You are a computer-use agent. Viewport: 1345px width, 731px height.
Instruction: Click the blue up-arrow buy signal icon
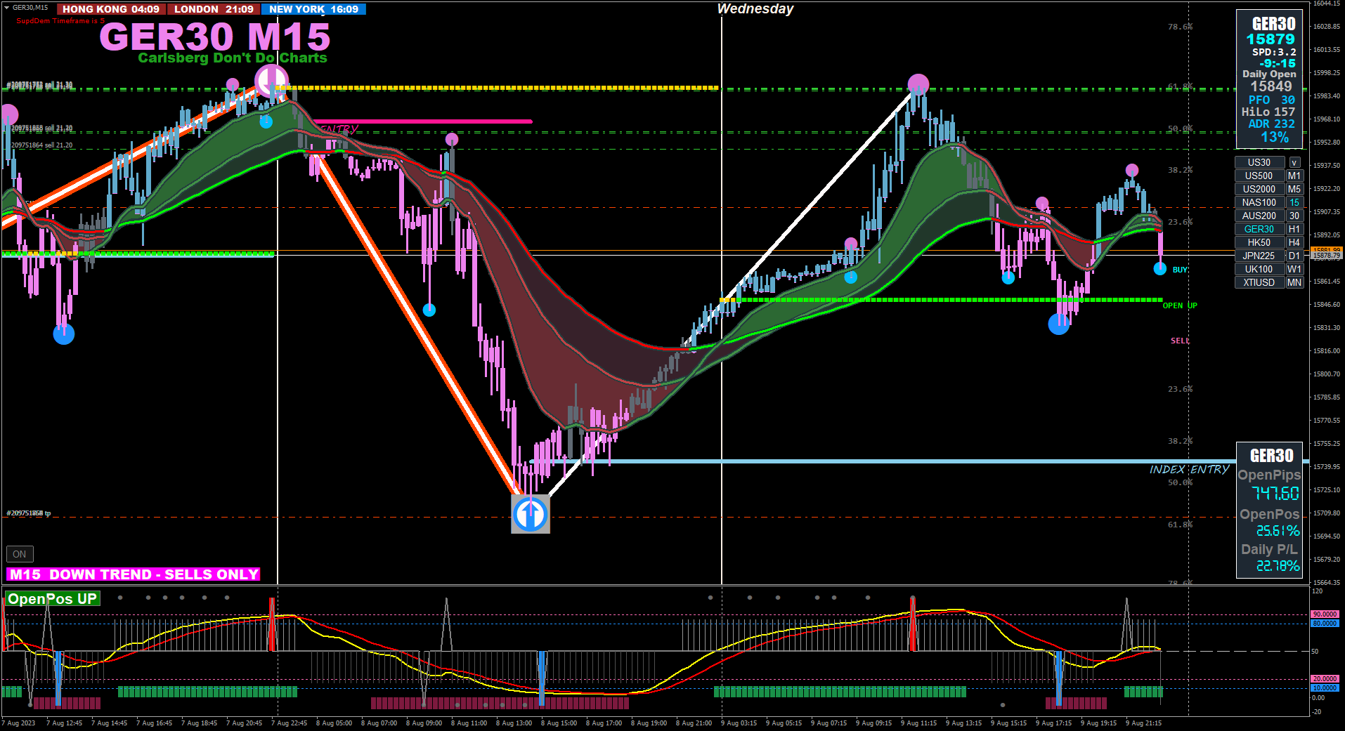click(531, 514)
